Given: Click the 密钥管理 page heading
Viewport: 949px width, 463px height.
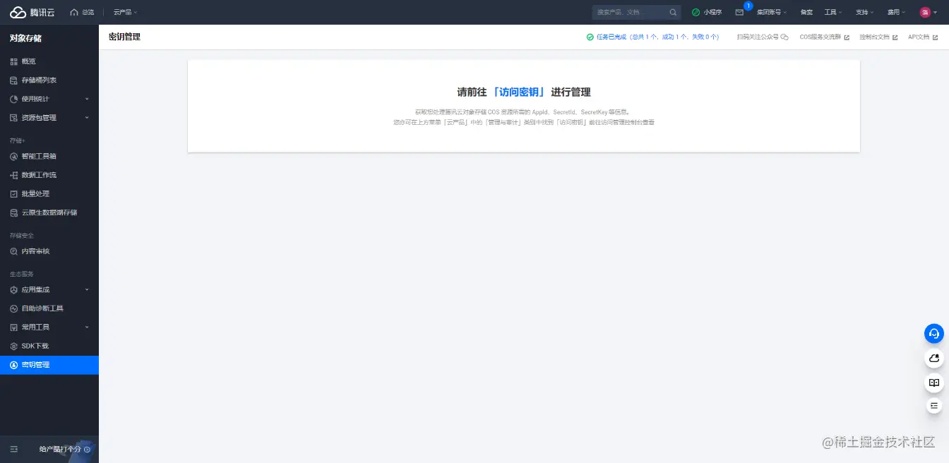Looking at the screenshot, I should (124, 37).
